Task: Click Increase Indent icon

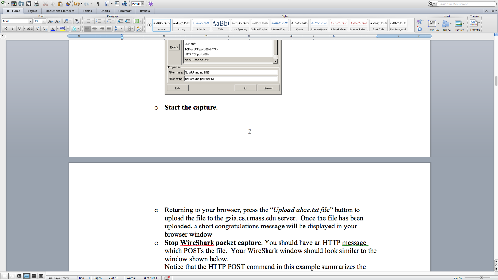Action: click(x=128, y=21)
